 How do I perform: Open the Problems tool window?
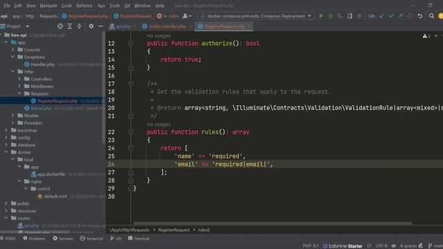coord(34,239)
